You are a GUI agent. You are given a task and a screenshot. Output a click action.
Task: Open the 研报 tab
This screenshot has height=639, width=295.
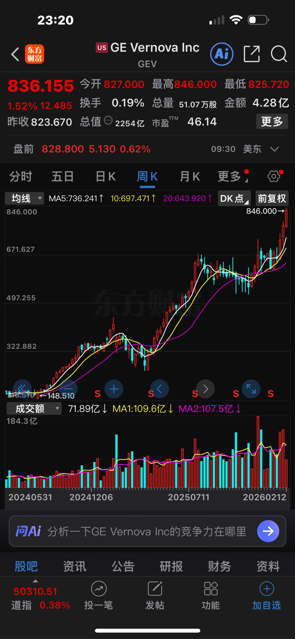pyautogui.click(x=171, y=566)
